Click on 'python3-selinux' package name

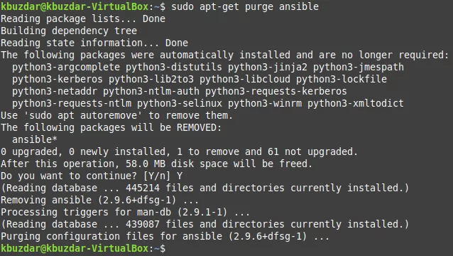180,103
